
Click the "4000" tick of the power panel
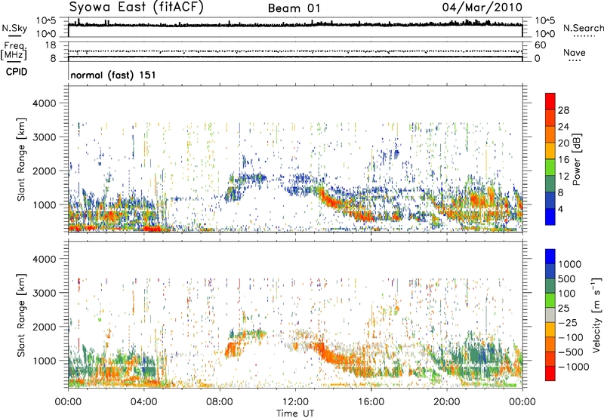[44, 103]
